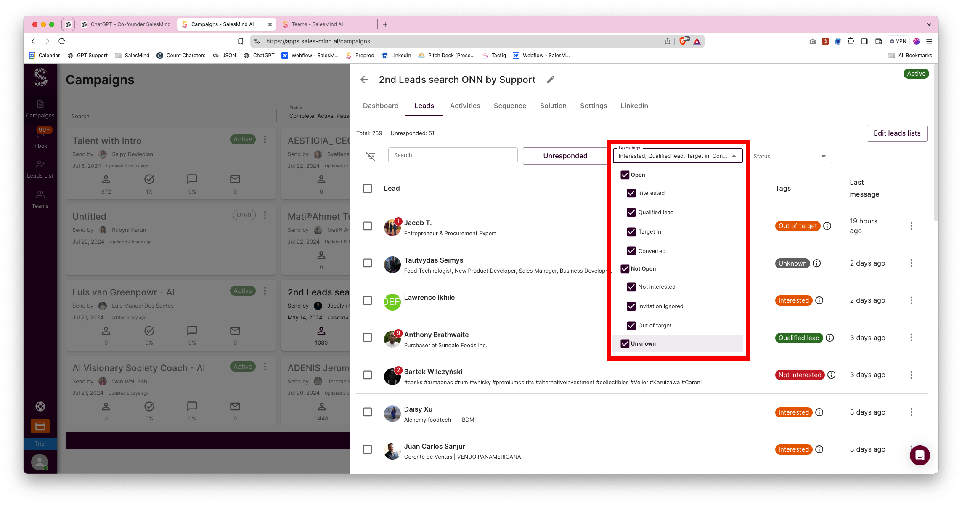Open info icon next to Out of target tag
This screenshot has height=505, width=962.
point(827,226)
